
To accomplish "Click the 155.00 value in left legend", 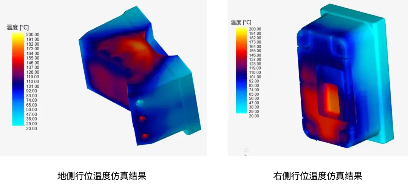I will (x=32, y=58).
